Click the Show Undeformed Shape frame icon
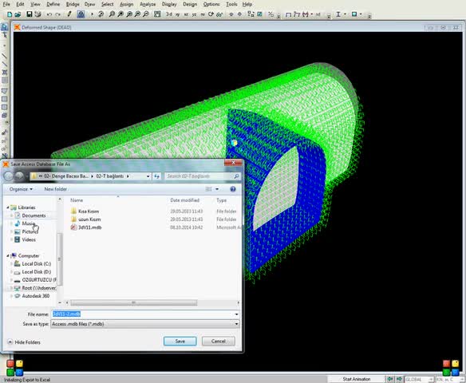The image size is (466, 383). [288, 14]
